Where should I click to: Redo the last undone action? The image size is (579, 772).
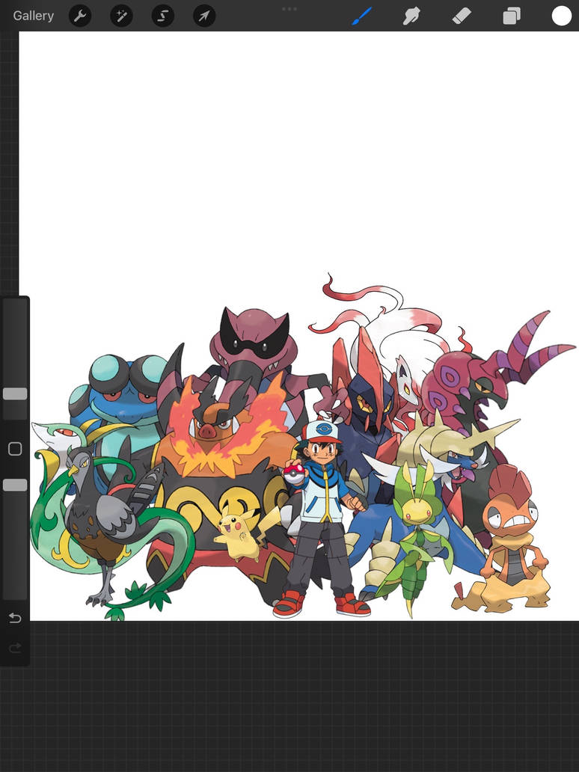(x=15, y=647)
